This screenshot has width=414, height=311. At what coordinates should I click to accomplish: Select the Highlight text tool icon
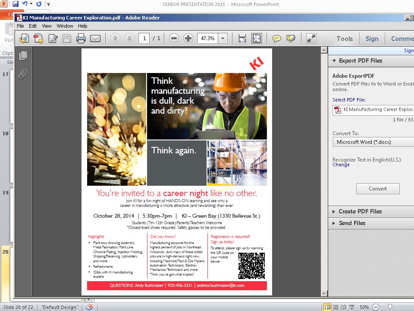291,38
